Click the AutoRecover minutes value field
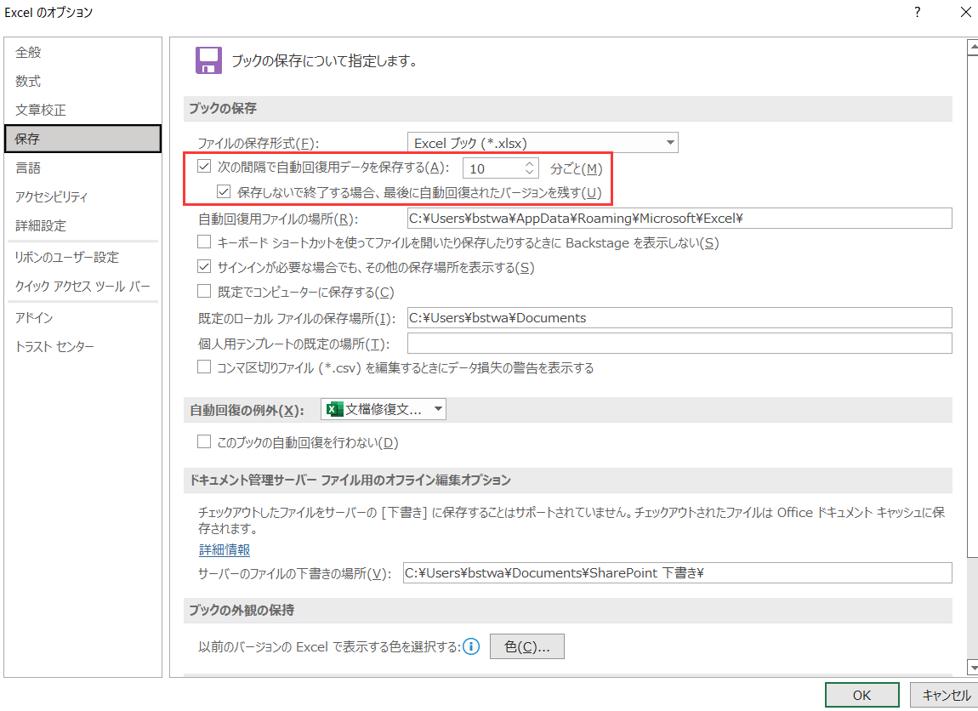The height and width of the screenshot is (711, 978). 492,168
